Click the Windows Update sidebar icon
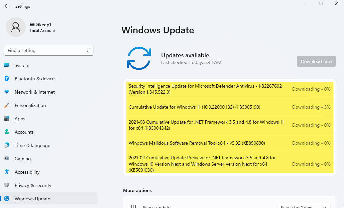344x208 pixels. [x=7, y=198]
